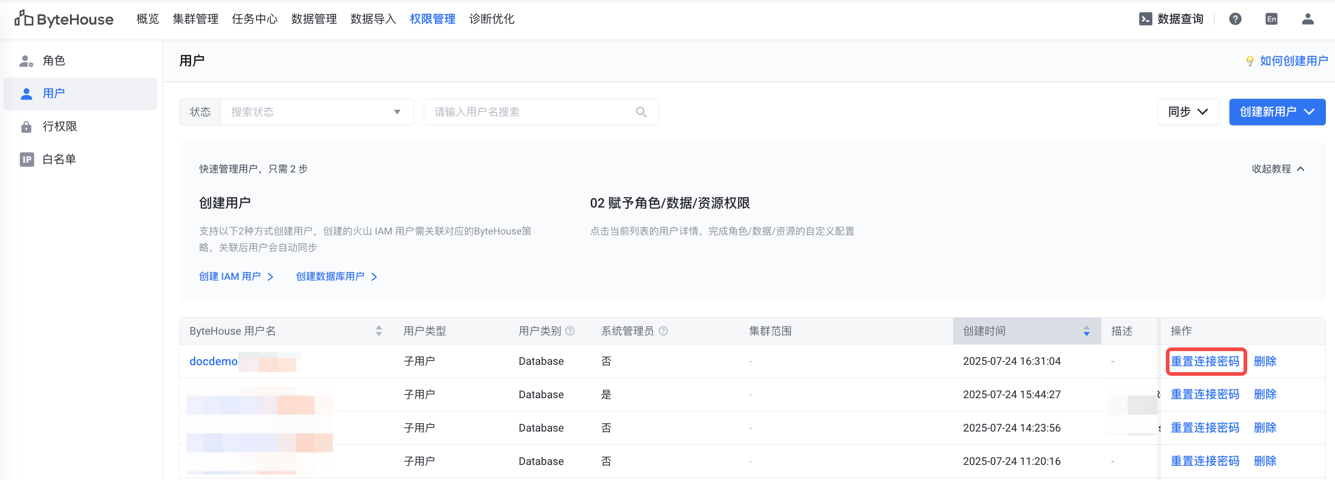Switch language with the En icon

(1271, 19)
